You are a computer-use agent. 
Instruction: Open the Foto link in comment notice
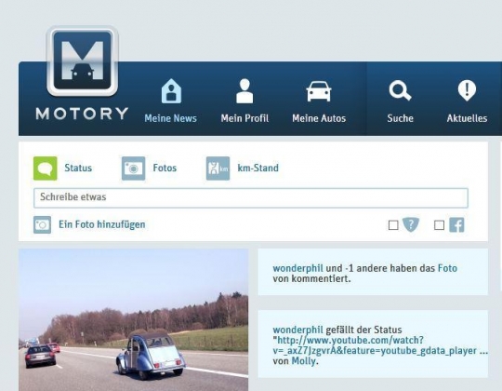447,268
